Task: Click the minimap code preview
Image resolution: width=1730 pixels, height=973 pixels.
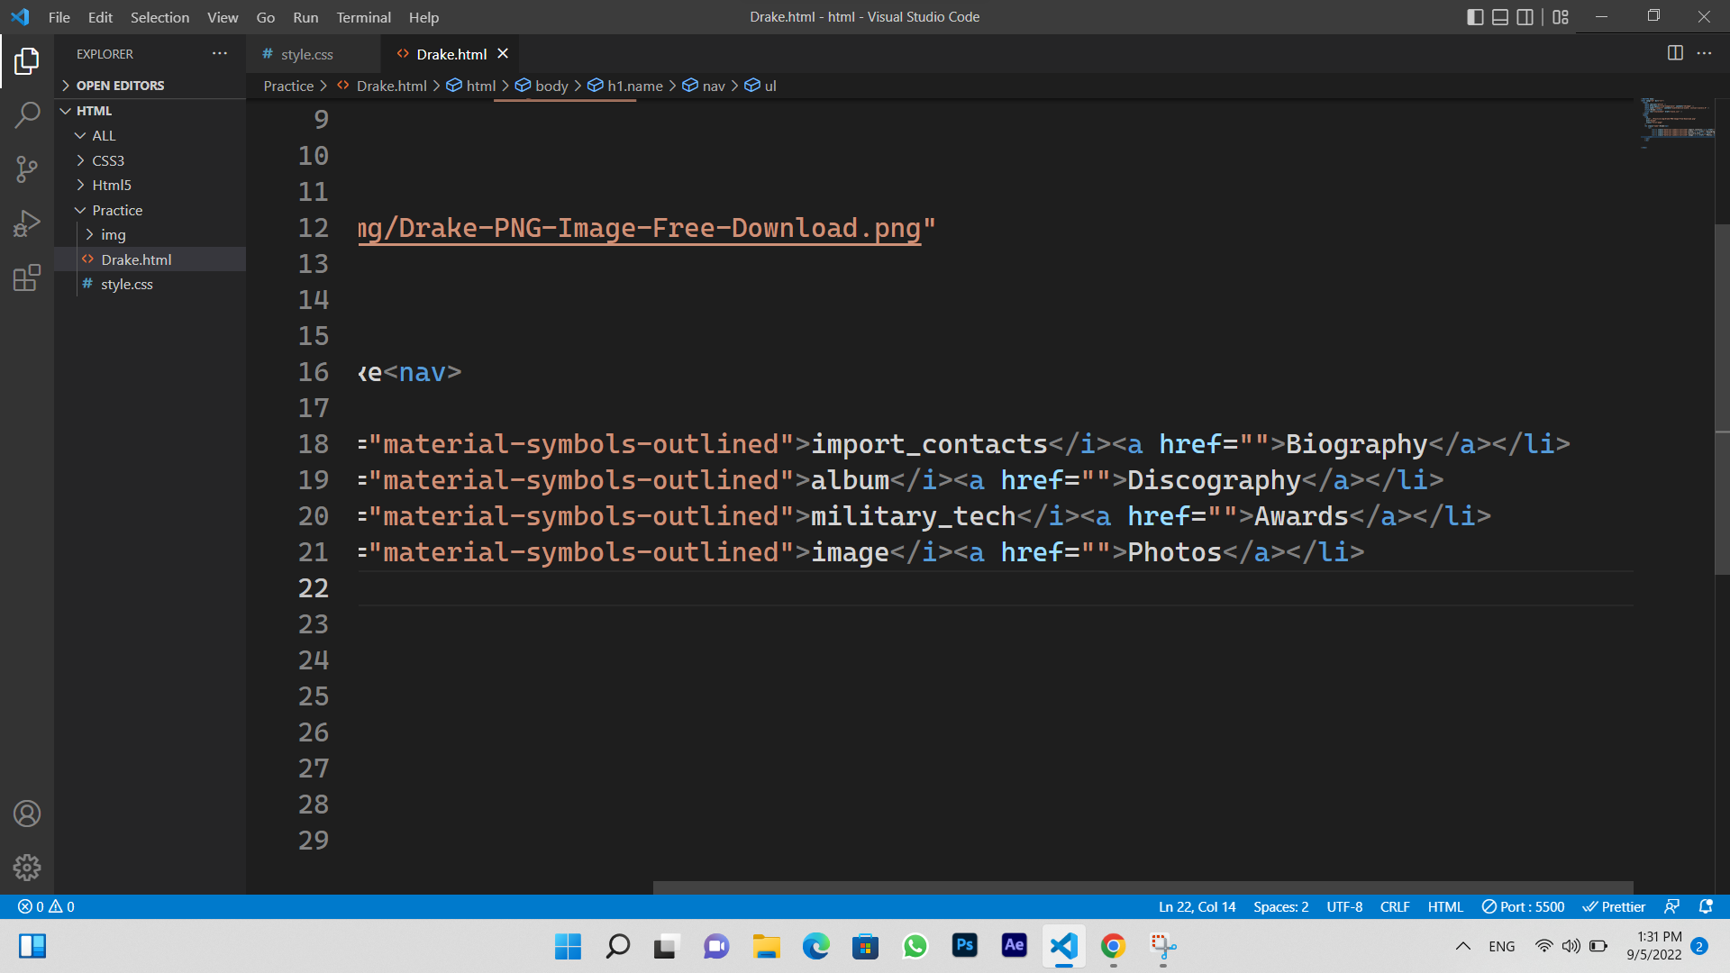Action: point(1677,122)
